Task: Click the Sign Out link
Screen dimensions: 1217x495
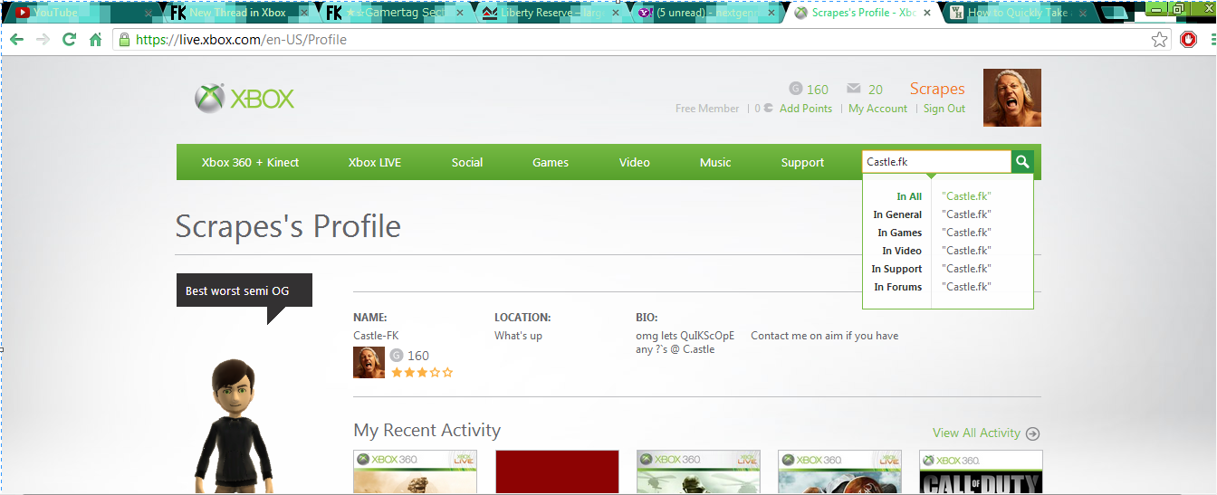Action: (x=944, y=109)
